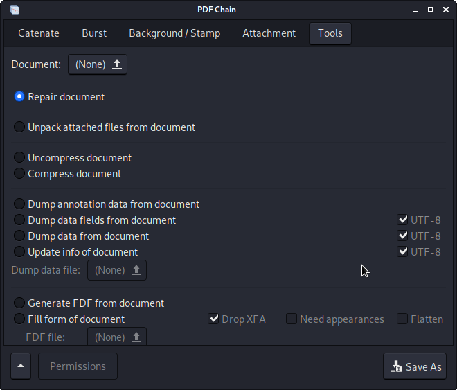Click the FDF file: label
This screenshot has width=457, height=390.
[46, 337]
